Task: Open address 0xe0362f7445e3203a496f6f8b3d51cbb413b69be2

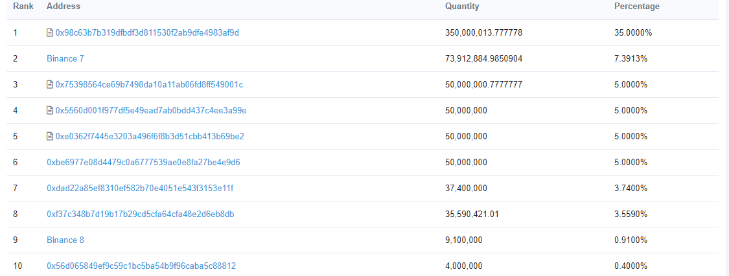Action: (150, 136)
